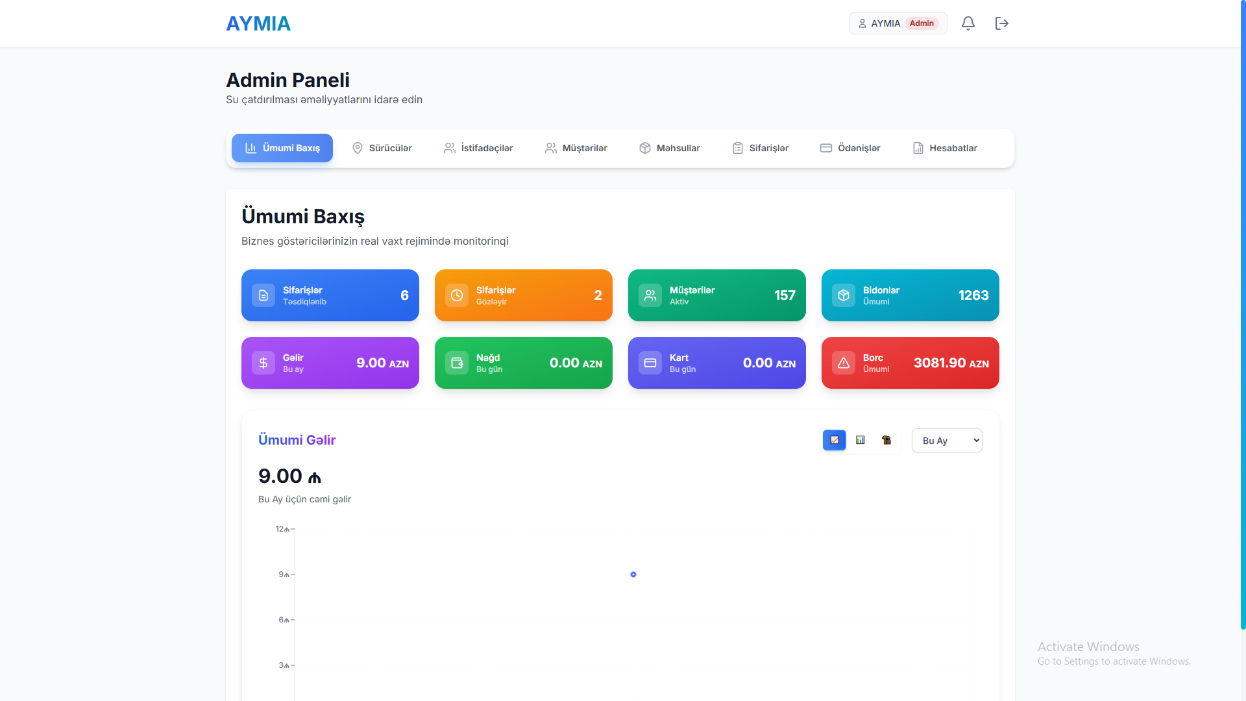The width and height of the screenshot is (1246, 701).
Task: Click the 'Bu Ay üçün cəmi gəlir' caption
Action: (x=304, y=499)
